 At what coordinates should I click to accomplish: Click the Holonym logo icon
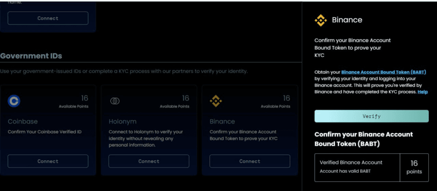point(115,101)
